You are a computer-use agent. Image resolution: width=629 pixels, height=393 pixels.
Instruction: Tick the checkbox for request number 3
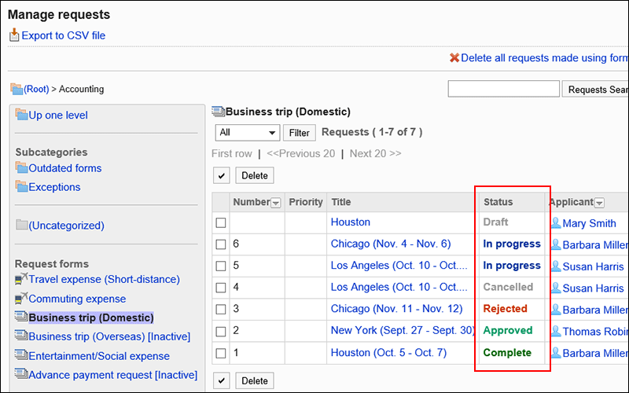[x=221, y=309]
